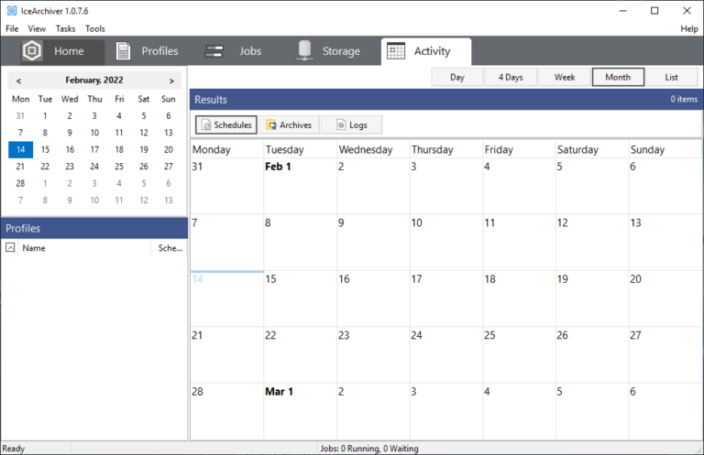Open the Tasks menu

pos(66,28)
